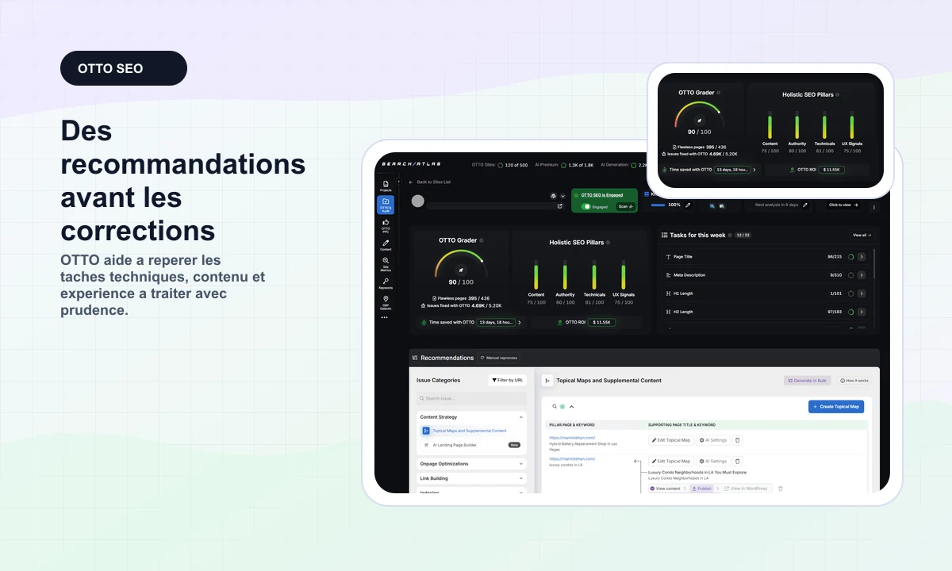Collapse table with the up chevron

click(571, 407)
